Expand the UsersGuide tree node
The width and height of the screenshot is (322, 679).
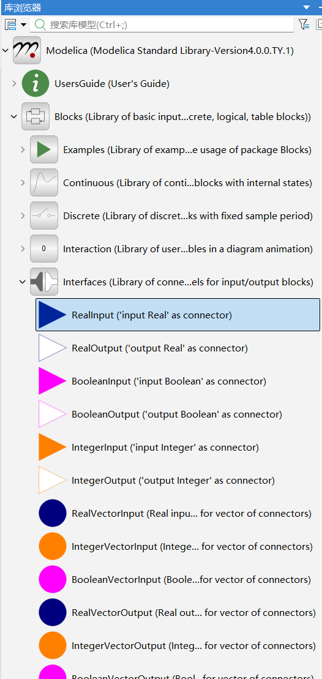[14, 84]
